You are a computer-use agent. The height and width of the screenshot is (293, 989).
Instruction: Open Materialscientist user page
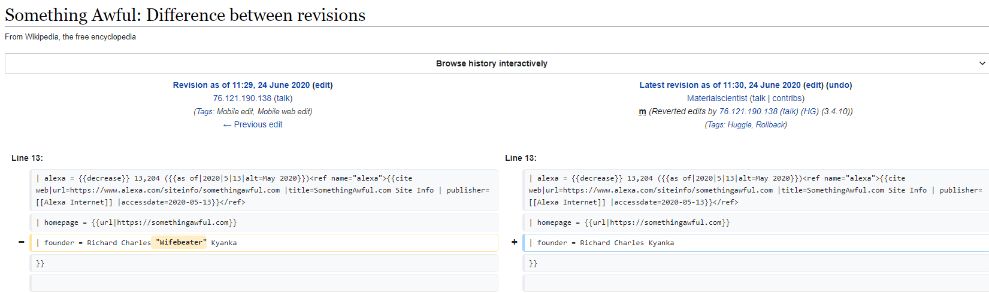tap(717, 98)
